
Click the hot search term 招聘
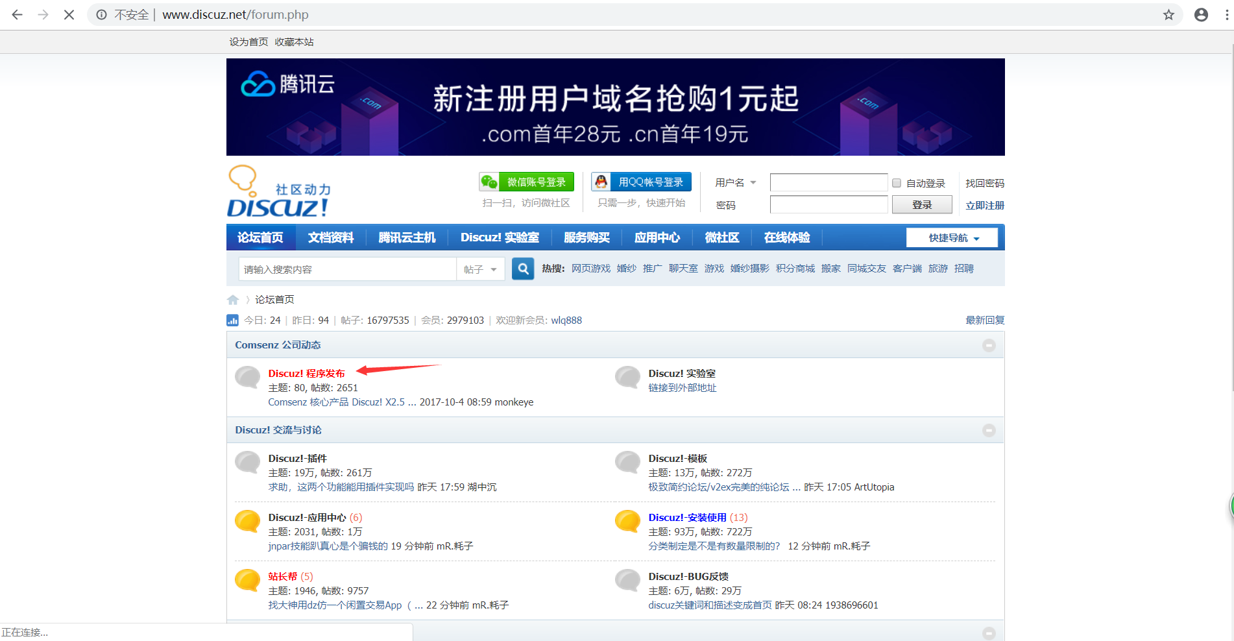click(x=964, y=269)
